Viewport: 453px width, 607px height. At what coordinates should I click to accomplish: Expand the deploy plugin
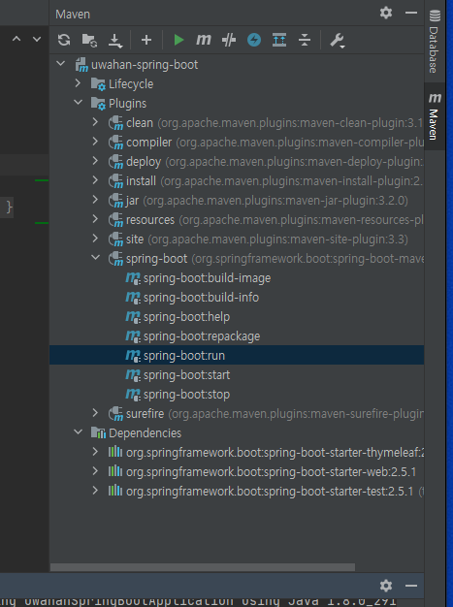tap(95, 161)
